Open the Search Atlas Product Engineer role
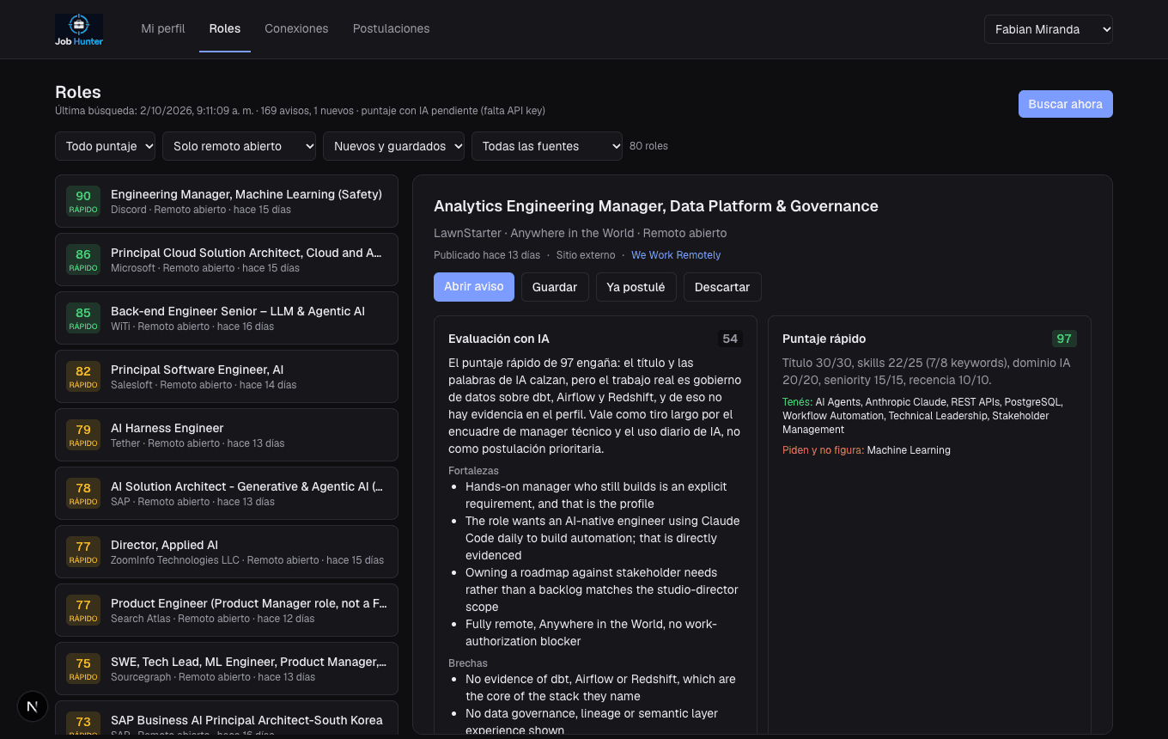Image resolution: width=1168 pixels, height=739 pixels. pyautogui.click(x=227, y=610)
